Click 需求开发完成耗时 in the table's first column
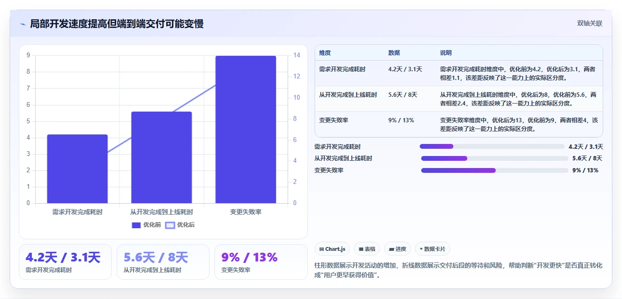The width and height of the screenshot is (622, 299). pyautogui.click(x=342, y=69)
